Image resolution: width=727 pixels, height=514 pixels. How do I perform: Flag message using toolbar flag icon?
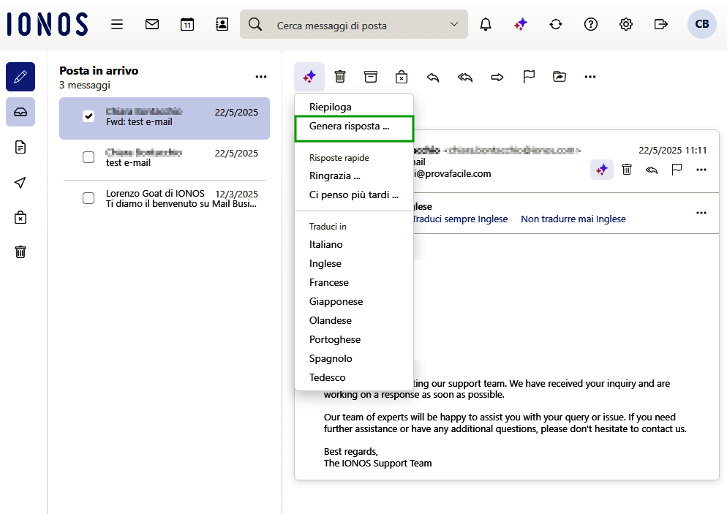[529, 77]
